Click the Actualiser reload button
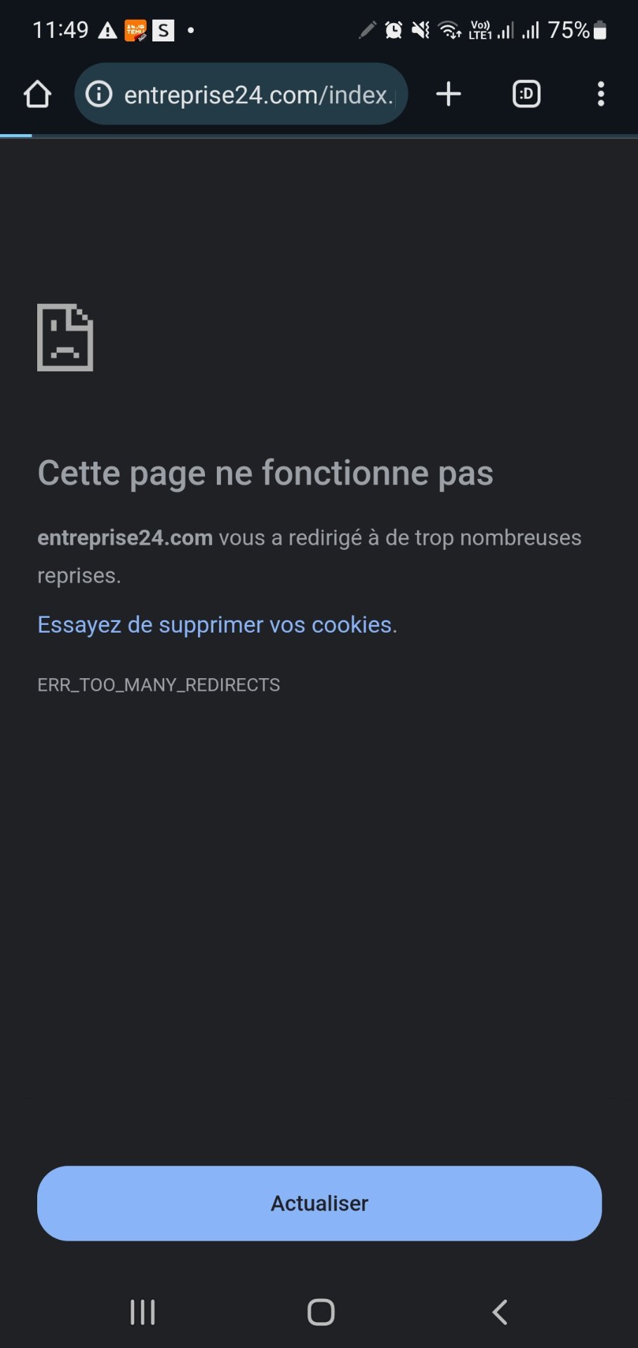Screen dimensions: 638x1348 [319, 1203]
